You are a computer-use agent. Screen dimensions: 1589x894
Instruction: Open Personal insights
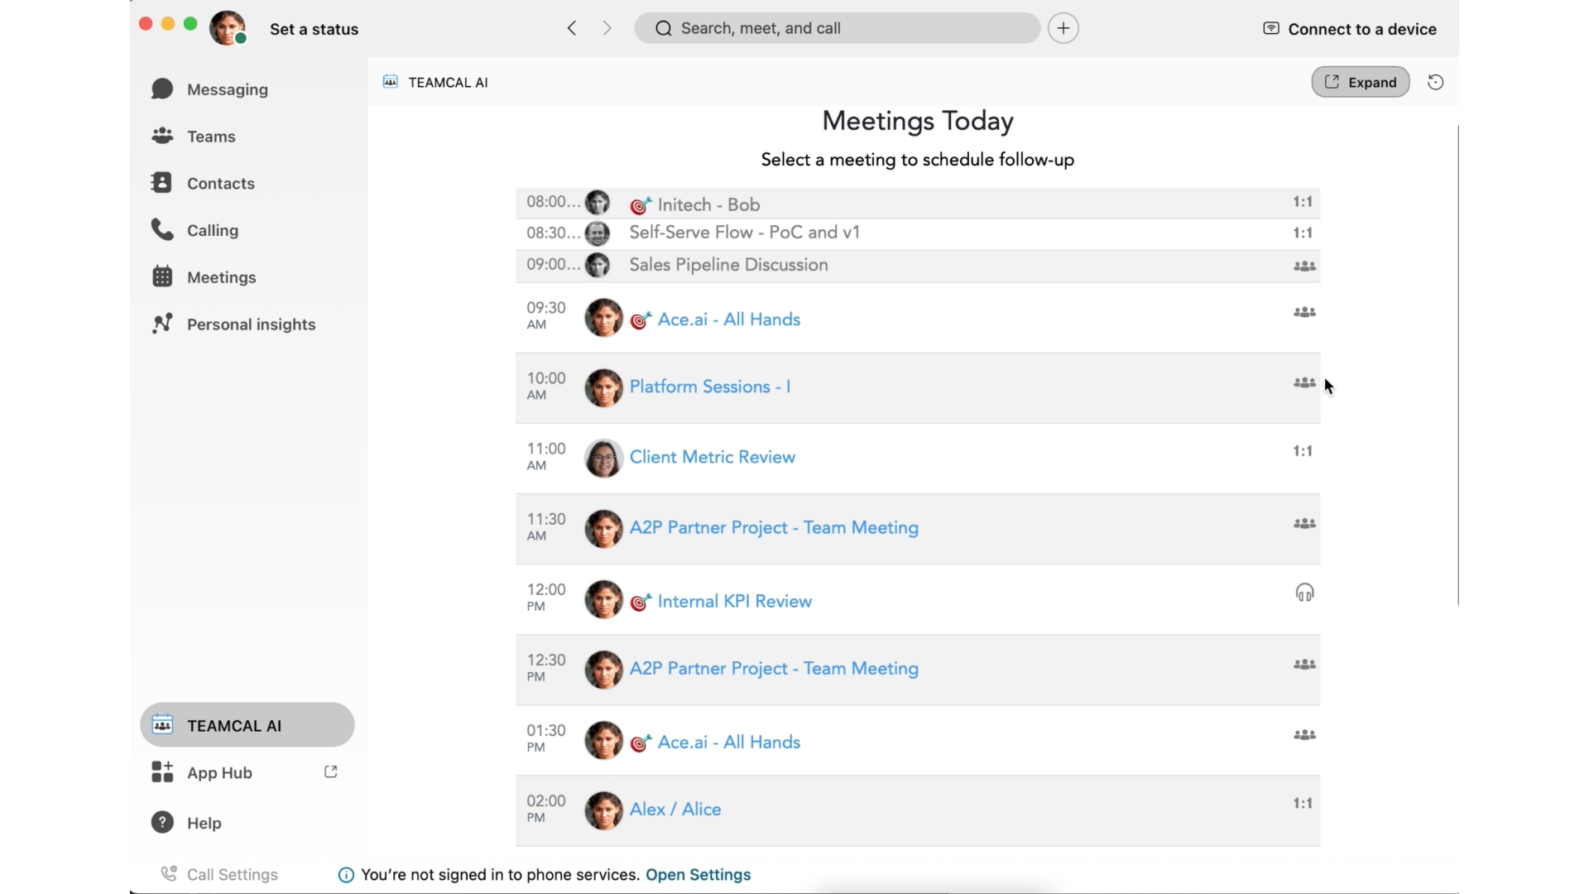tap(233, 324)
